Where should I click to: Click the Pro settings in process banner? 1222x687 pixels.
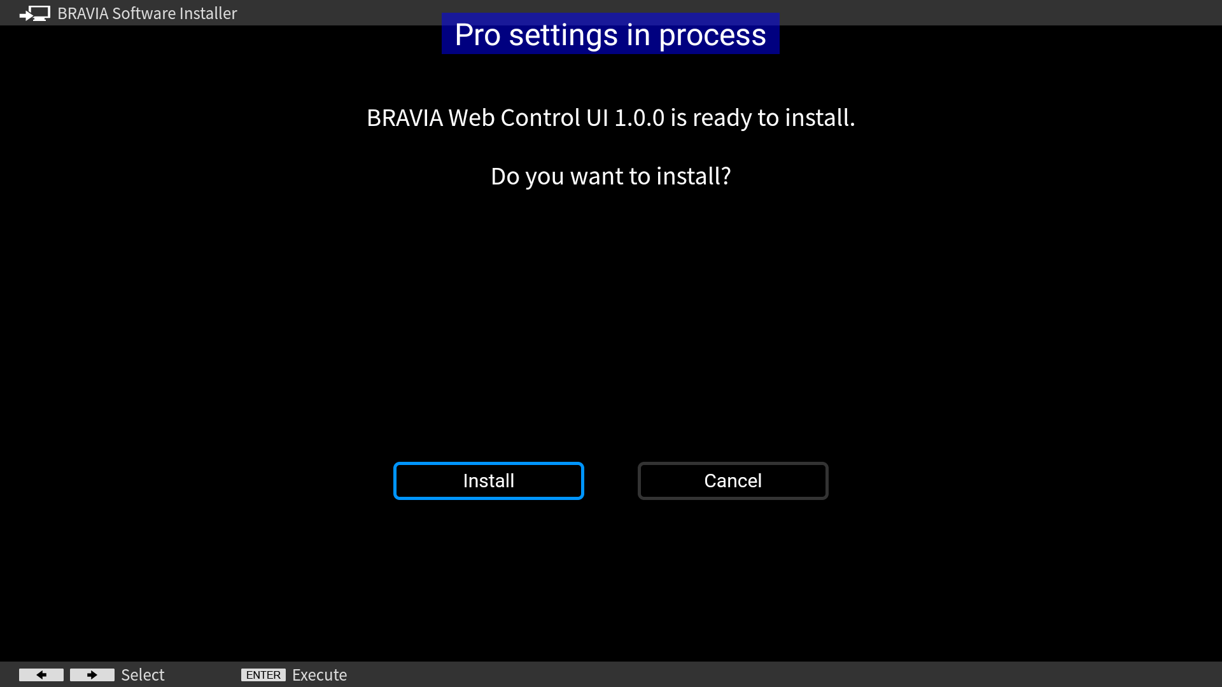(x=610, y=34)
